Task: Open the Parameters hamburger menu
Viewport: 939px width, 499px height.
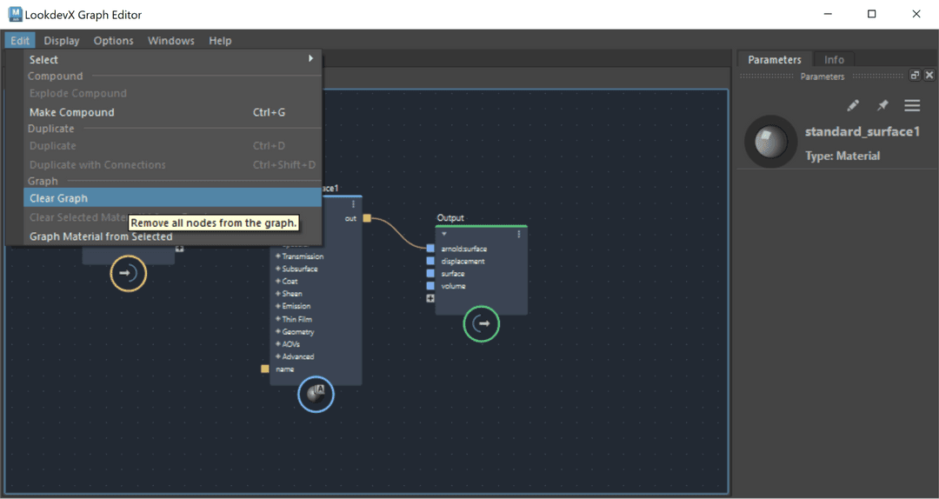Action: point(912,105)
